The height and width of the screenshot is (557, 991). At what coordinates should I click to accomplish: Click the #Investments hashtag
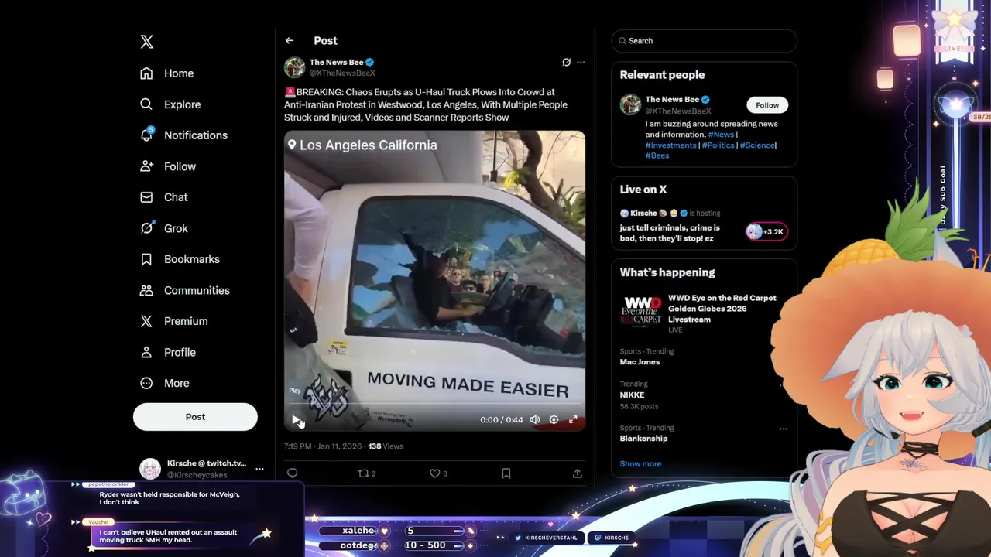coord(671,145)
